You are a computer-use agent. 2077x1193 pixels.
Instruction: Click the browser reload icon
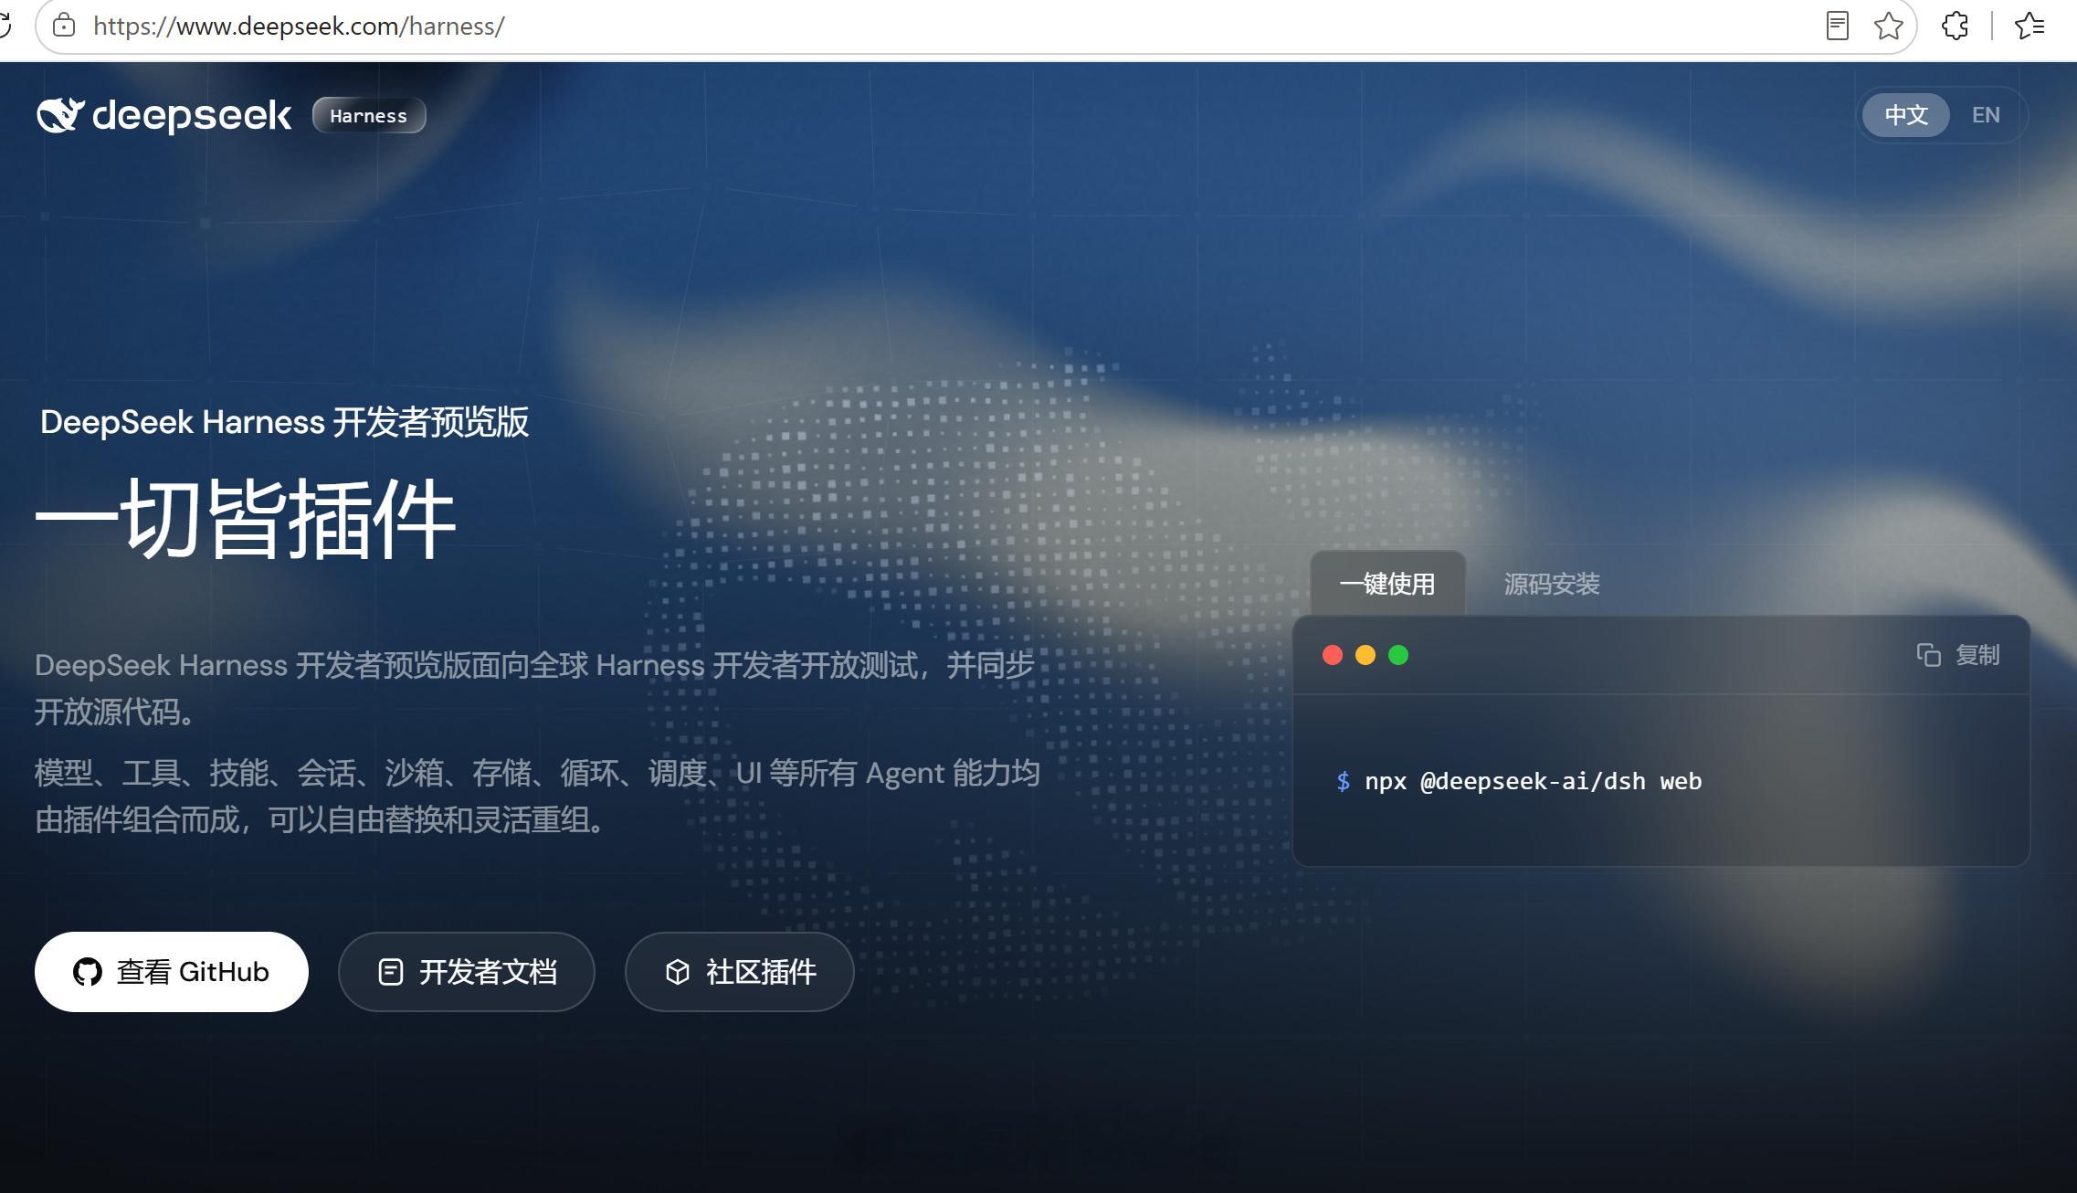5,26
